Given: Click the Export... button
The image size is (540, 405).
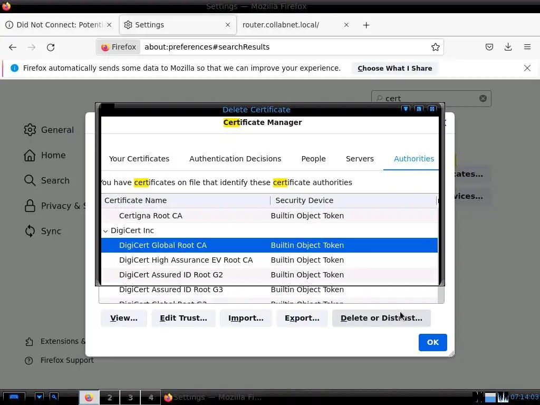Looking at the screenshot, I should 302,318.
